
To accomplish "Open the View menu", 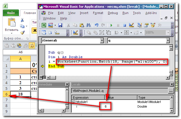I will tap(72, 13).
